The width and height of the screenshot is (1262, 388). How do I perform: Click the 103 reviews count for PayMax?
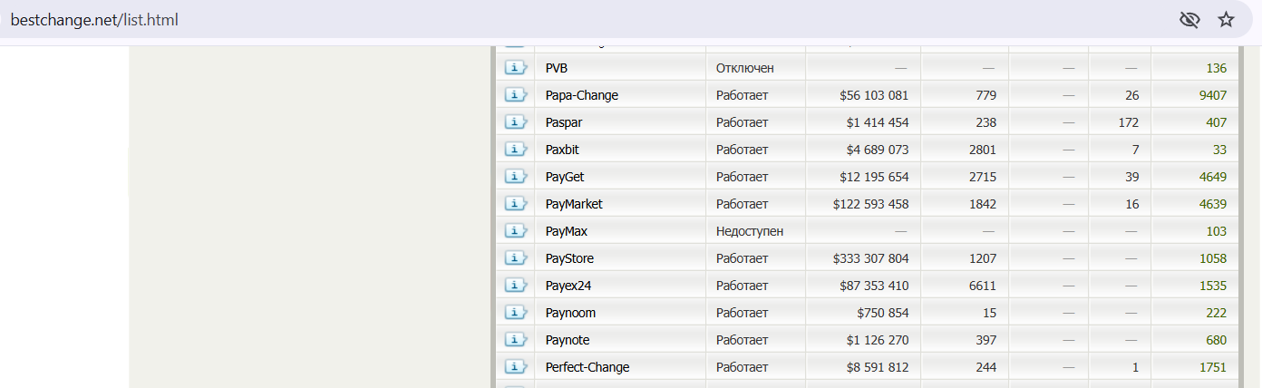tap(1216, 231)
